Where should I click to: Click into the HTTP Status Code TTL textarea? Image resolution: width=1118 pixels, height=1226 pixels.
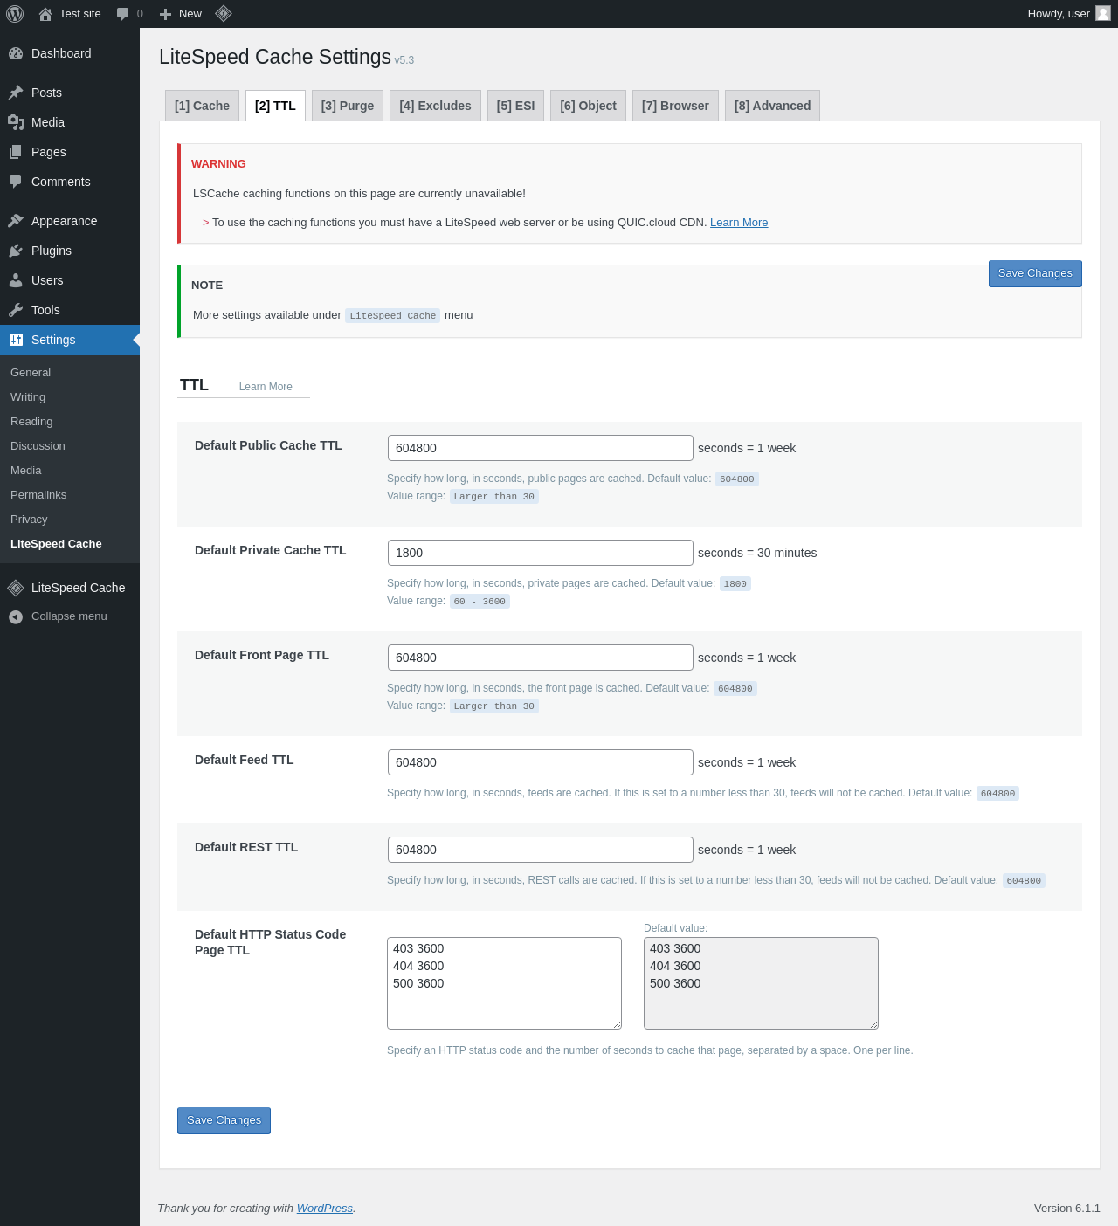pos(504,983)
